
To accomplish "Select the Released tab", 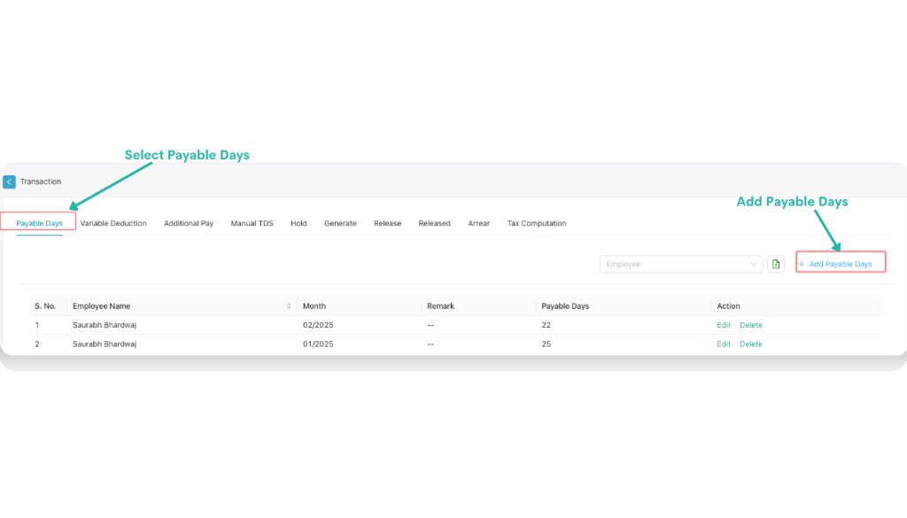I will pyautogui.click(x=434, y=223).
